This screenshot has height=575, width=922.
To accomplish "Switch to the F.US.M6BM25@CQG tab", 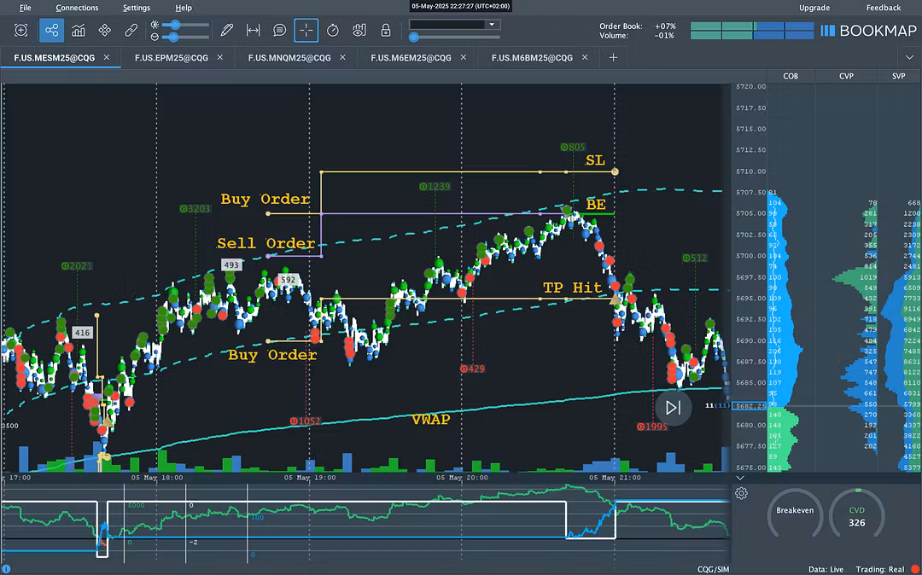I will (x=532, y=57).
